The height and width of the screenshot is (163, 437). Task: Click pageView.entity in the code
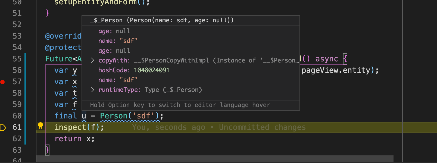point(336,70)
